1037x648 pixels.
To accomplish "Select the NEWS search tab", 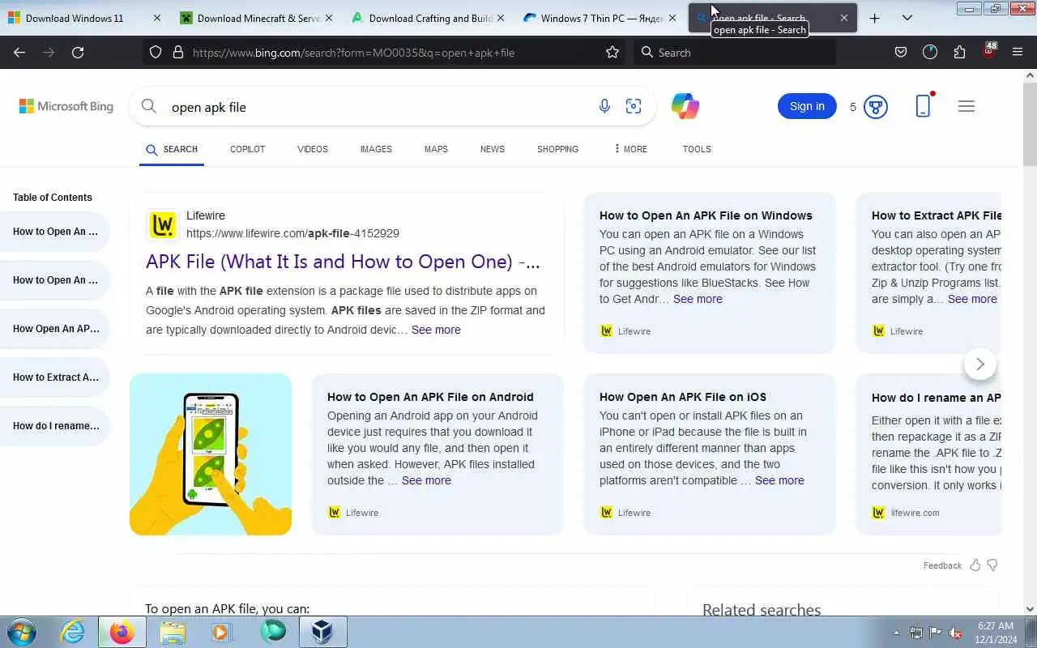I will (x=493, y=149).
